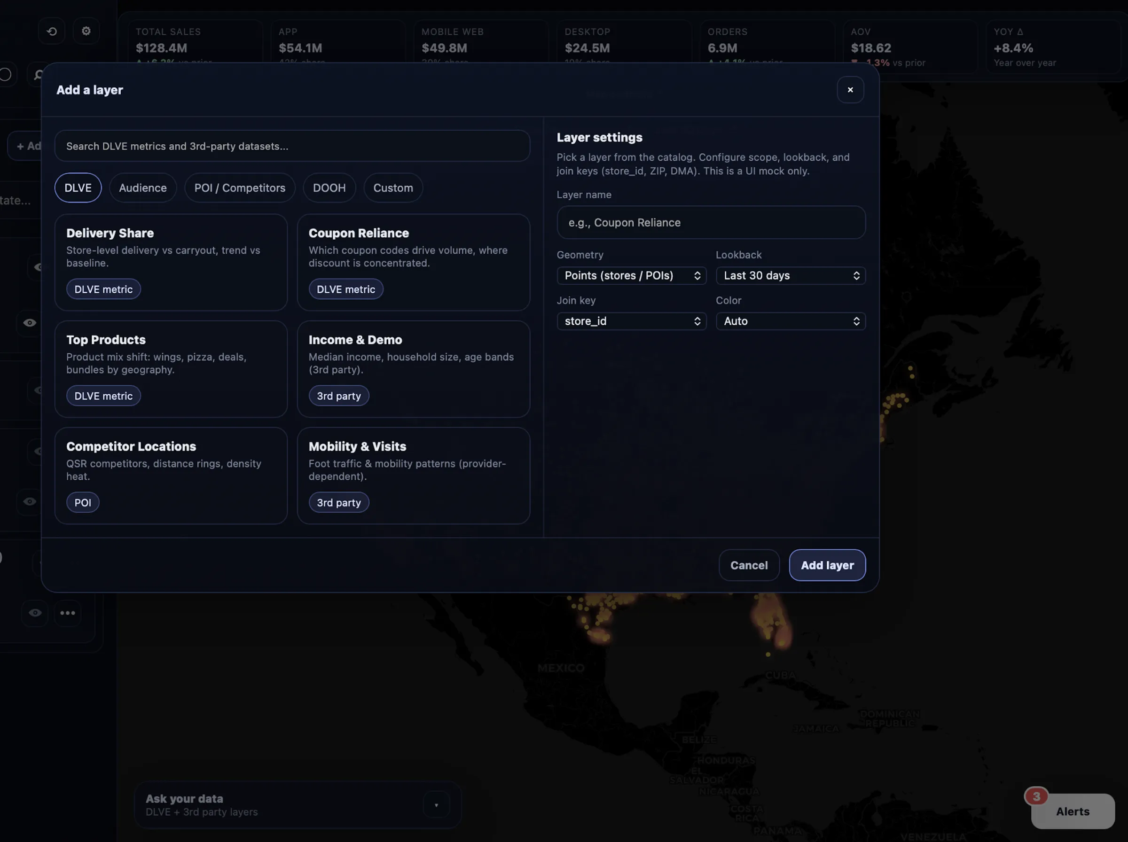Screen dimensions: 1128x842
Task: Open the Color Auto selector
Action: pos(790,321)
